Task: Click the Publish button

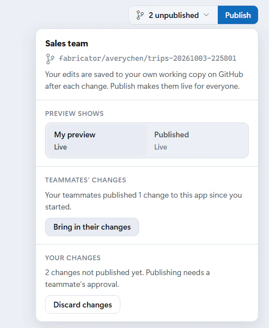Action: click(x=238, y=15)
